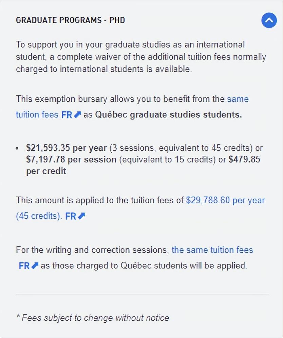This screenshot has height=338, width=283.
Task: Open 'the same tuition fees' writing sessions link
Action: pos(212,250)
